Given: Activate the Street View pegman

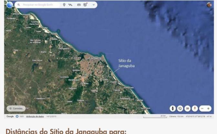Looking at the screenshot, I should (172, 108).
